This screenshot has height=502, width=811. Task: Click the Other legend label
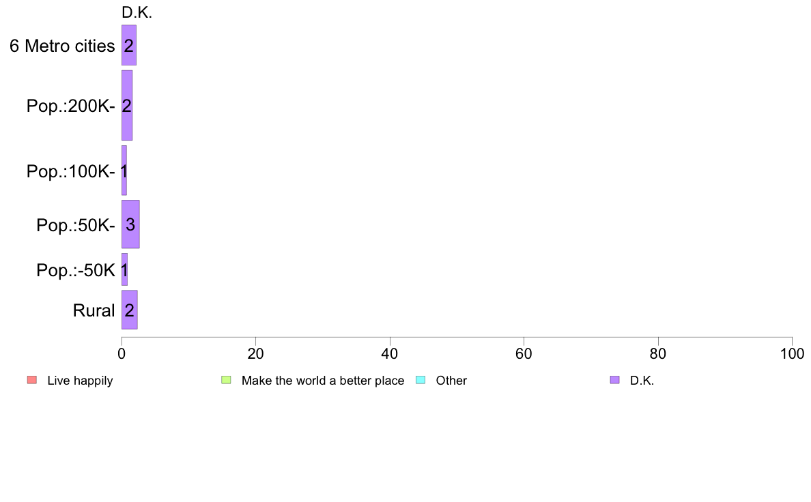coord(451,381)
